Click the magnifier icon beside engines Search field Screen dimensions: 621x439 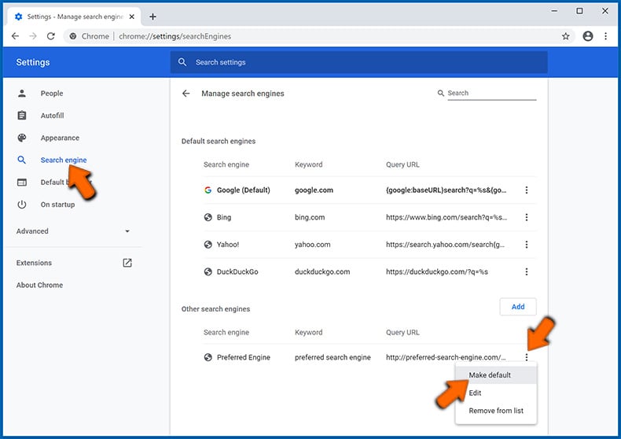(440, 93)
